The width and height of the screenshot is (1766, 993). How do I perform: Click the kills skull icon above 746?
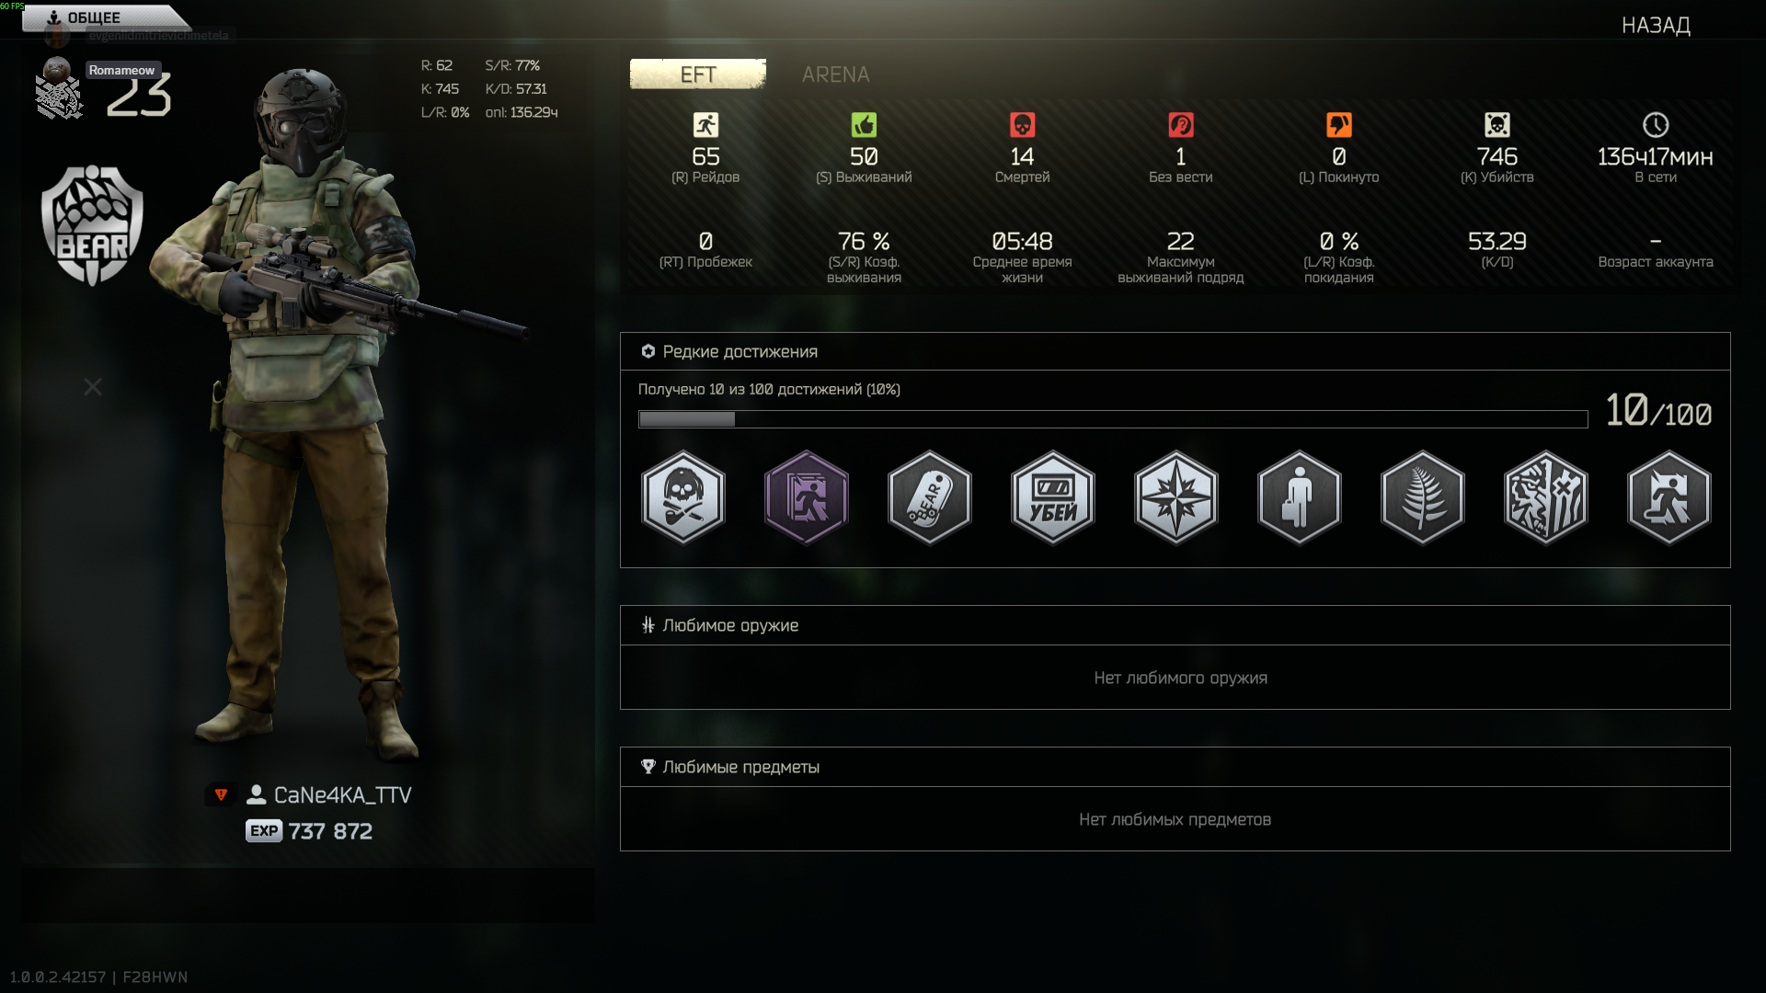coord(1497,125)
